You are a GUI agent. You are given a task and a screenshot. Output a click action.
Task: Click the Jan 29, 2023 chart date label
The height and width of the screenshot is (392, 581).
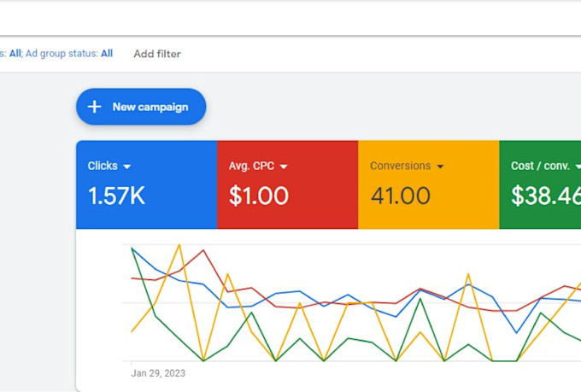158,373
